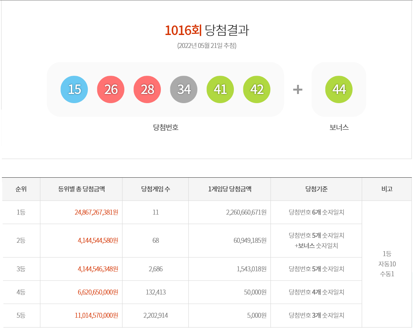Screen dimensions: 413x328
Task: Click the green ball numbered 41
Action: 220,89
